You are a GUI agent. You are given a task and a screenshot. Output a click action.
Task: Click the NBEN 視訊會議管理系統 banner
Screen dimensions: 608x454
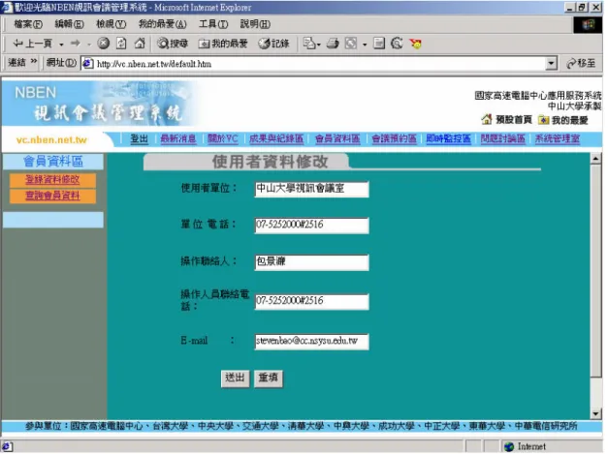pos(101,103)
